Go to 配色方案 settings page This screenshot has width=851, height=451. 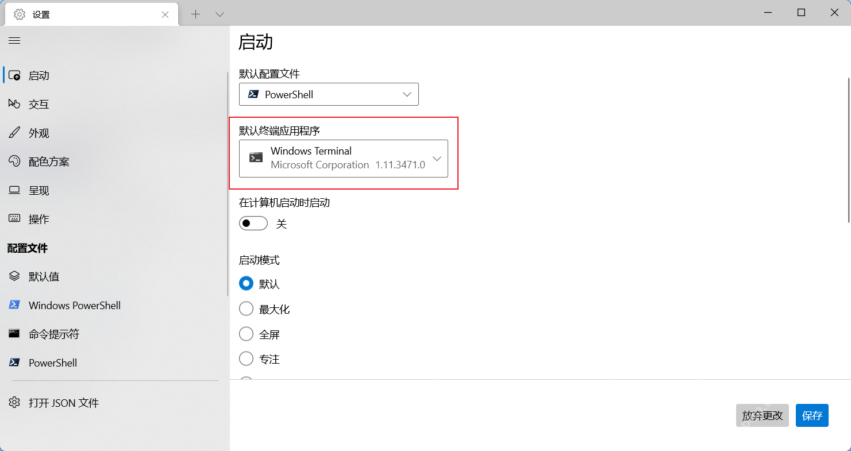click(x=114, y=161)
